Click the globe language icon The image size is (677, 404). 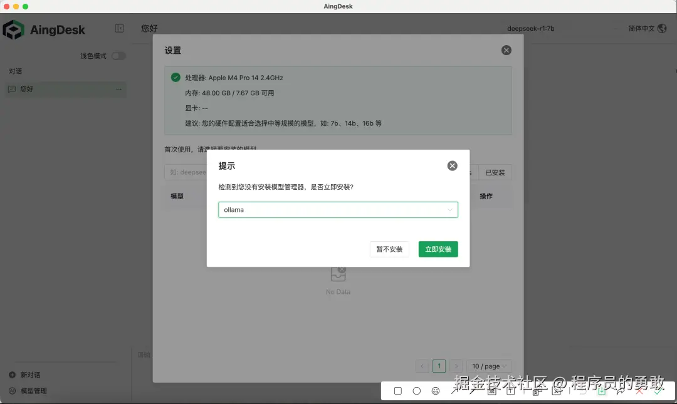coord(662,28)
